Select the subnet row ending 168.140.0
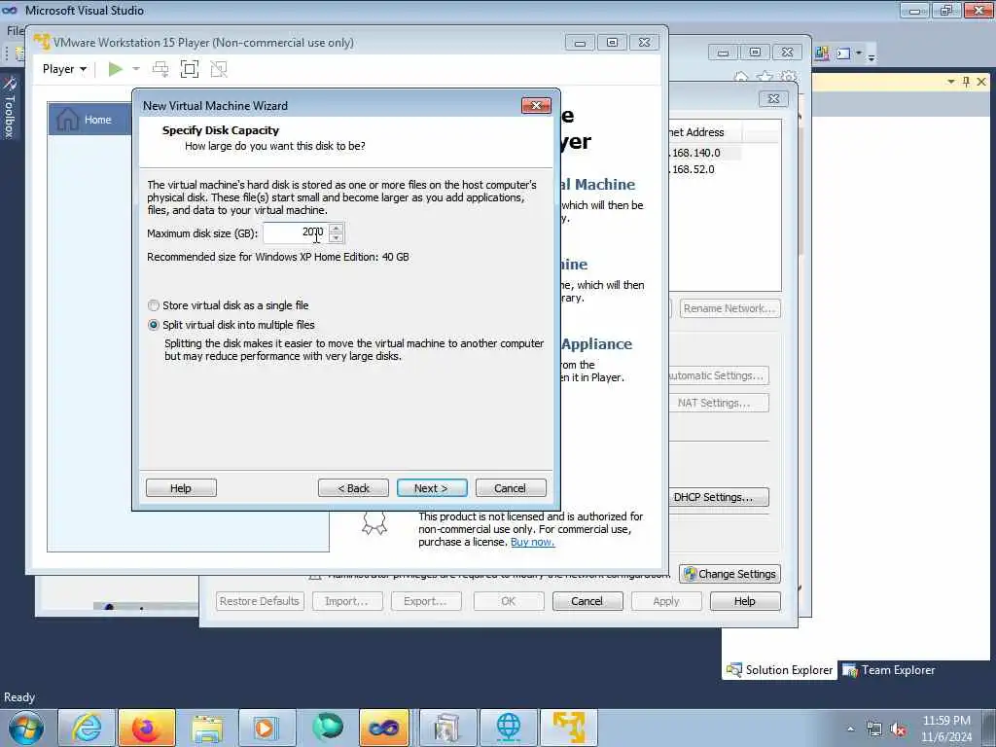996x747 pixels. [x=704, y=153]
